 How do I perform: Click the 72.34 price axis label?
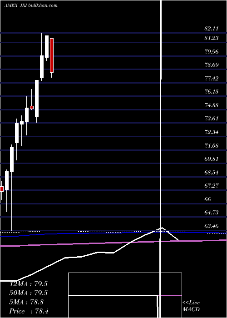[212, 132]
